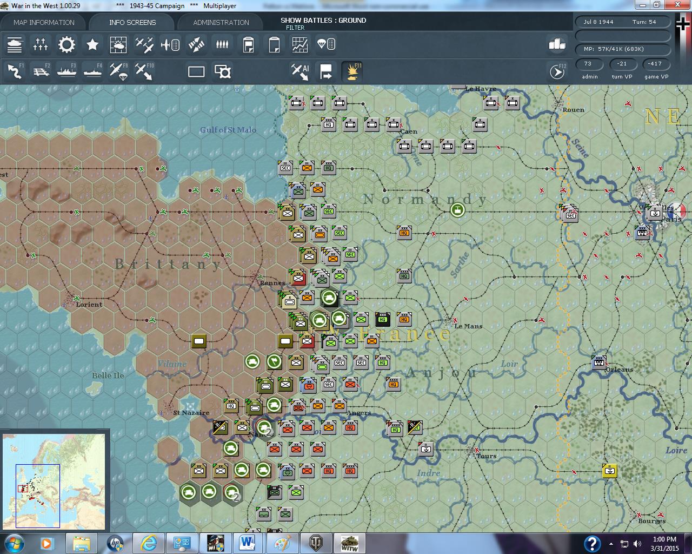Screen dimensions: 692x554
Task: Select the F10 air directive mode icon
Action: (144, 71)
